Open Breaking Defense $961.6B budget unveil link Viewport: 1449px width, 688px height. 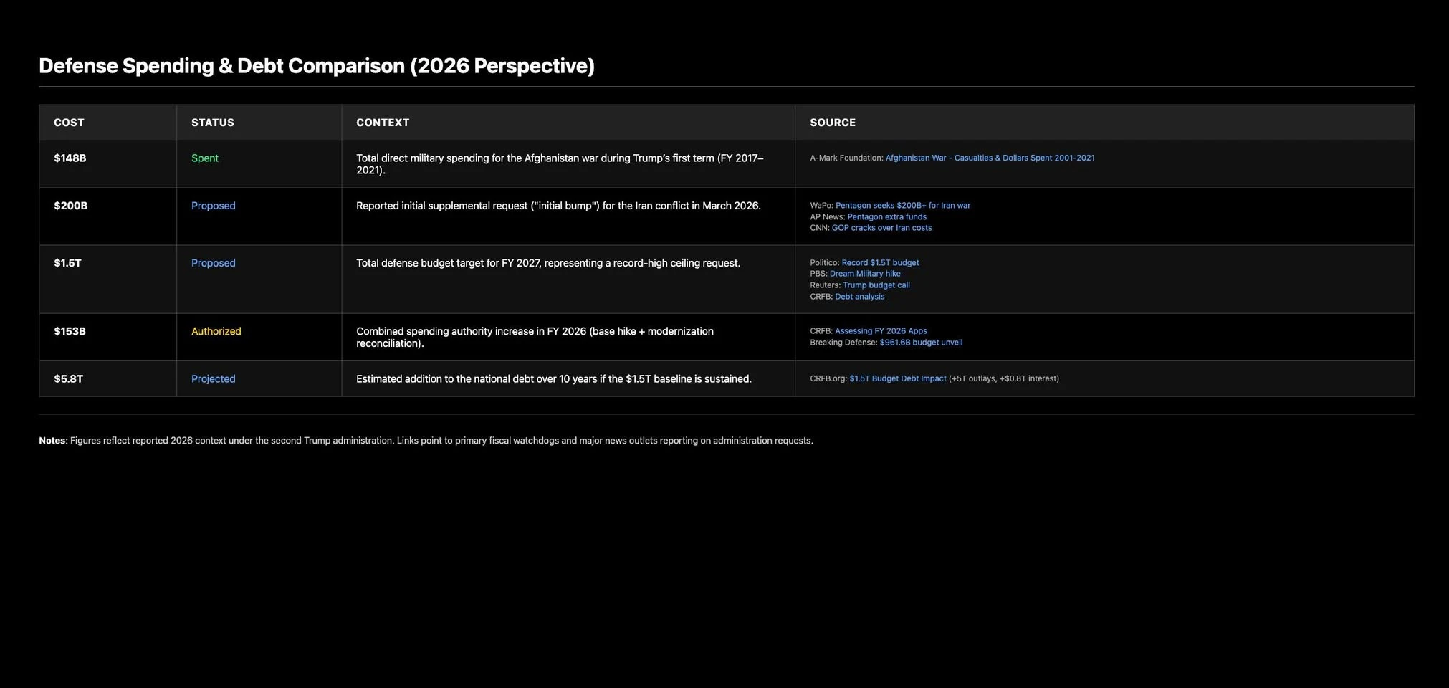point(920,343)
